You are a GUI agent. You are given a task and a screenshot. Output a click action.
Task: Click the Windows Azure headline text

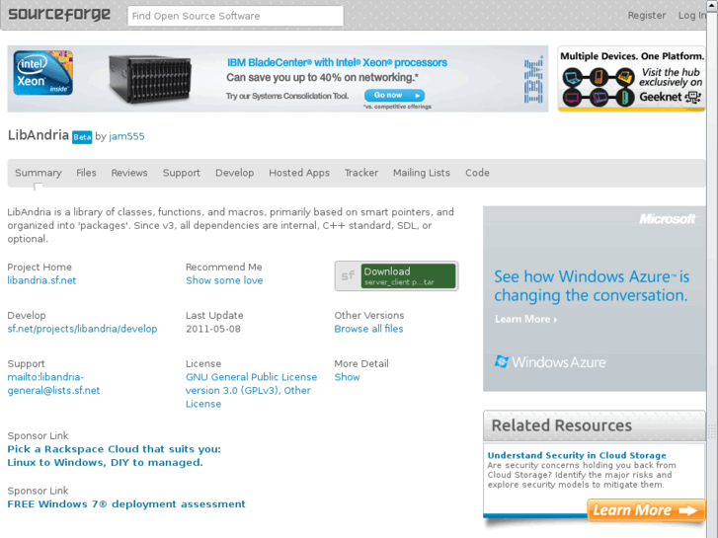tap(592, 286)
